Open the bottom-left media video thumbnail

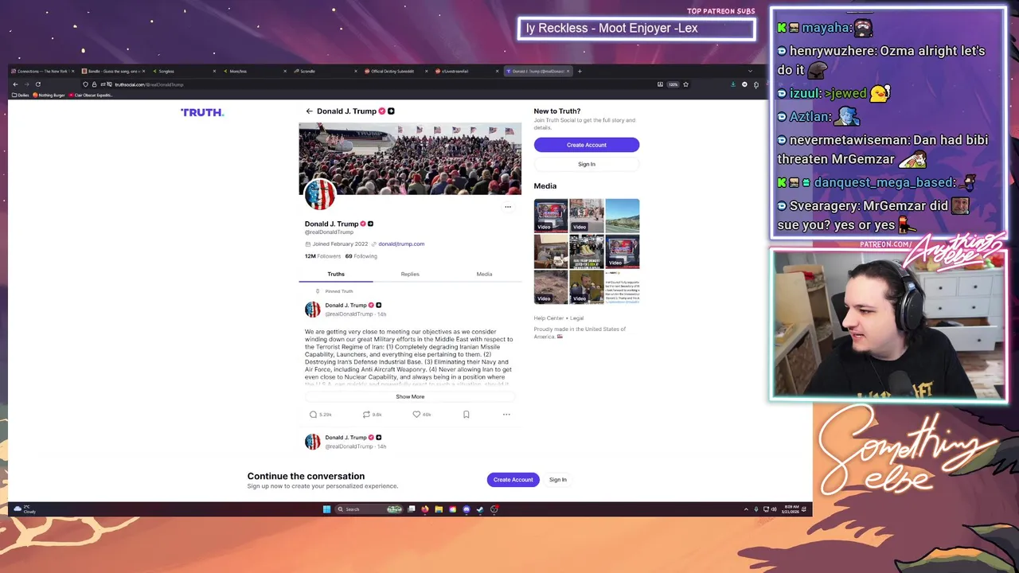coord(551,287)
